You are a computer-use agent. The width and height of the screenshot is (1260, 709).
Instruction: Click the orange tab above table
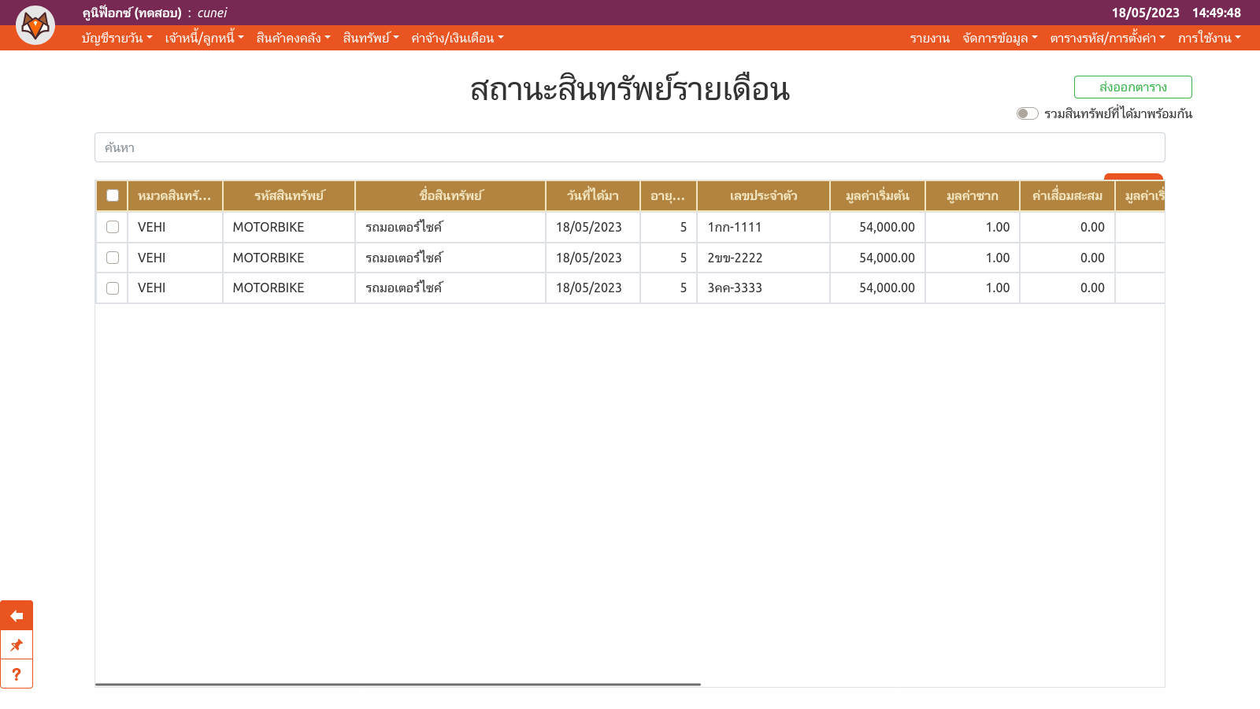click(1133, 176)
